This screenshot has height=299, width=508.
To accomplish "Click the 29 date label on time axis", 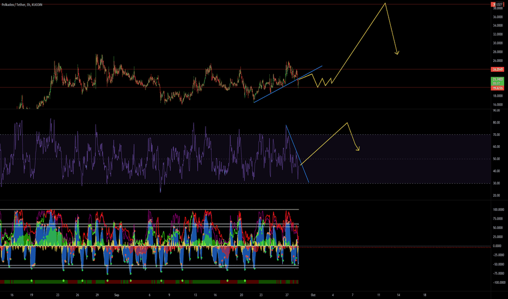I will (97, 295).
